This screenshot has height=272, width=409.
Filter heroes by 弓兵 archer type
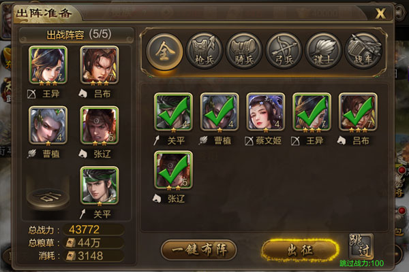click(284, 51)
